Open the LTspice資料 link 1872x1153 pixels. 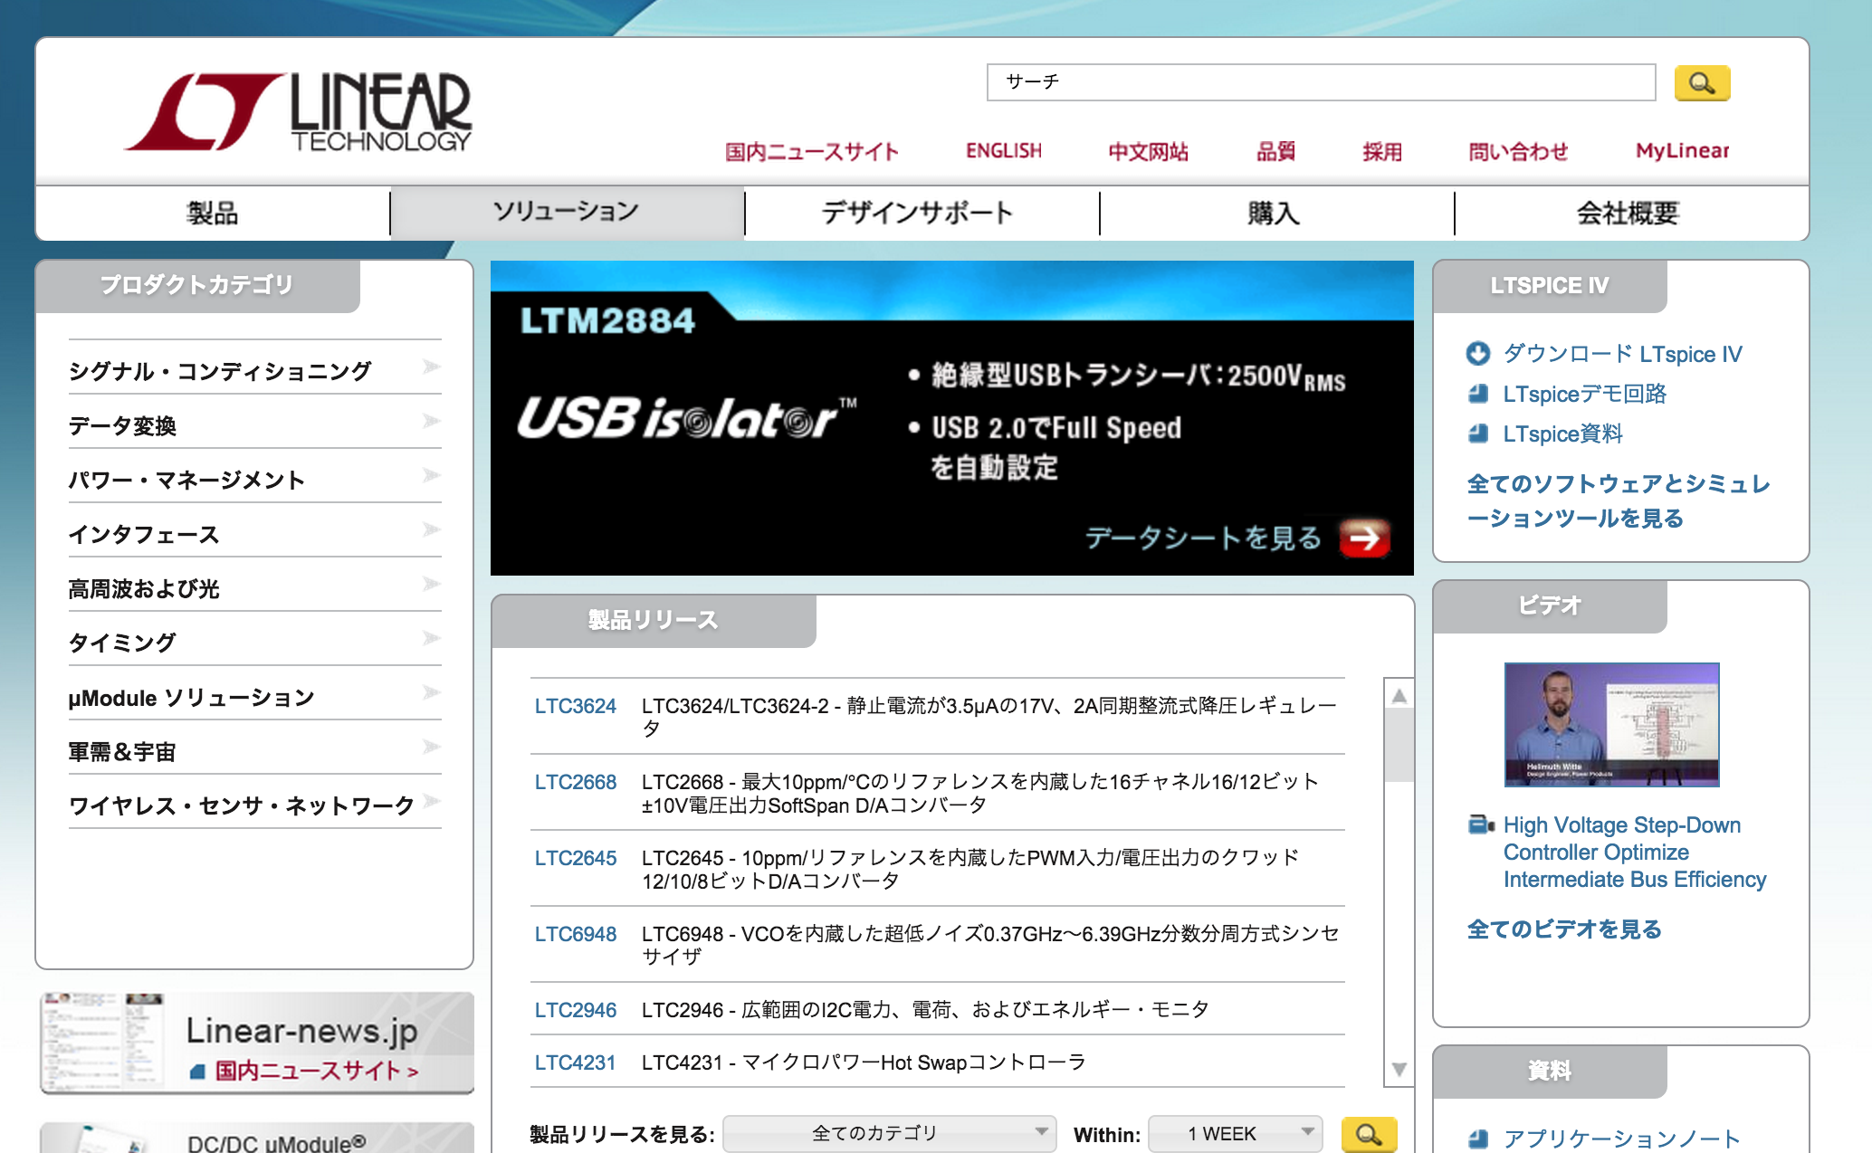click(x=1562, y=434)
